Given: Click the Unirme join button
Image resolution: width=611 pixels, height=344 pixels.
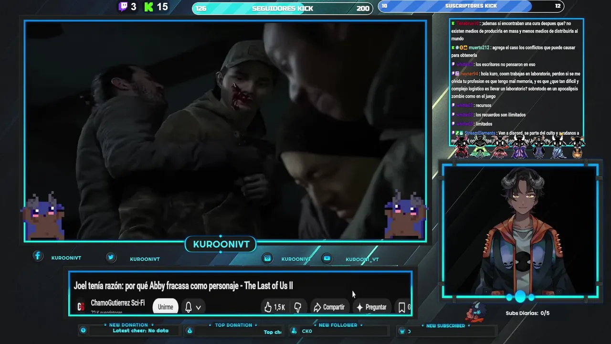Looking at the screenshot, I should click(x=166, y=307).
